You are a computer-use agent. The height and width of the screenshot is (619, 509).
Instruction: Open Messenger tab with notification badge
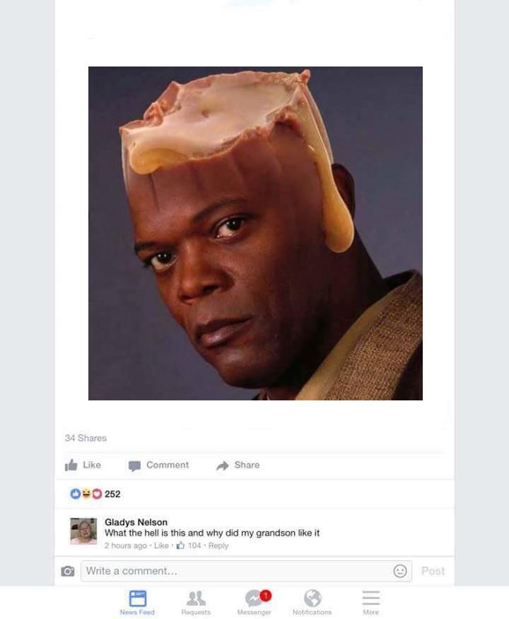tap(254, 602)
